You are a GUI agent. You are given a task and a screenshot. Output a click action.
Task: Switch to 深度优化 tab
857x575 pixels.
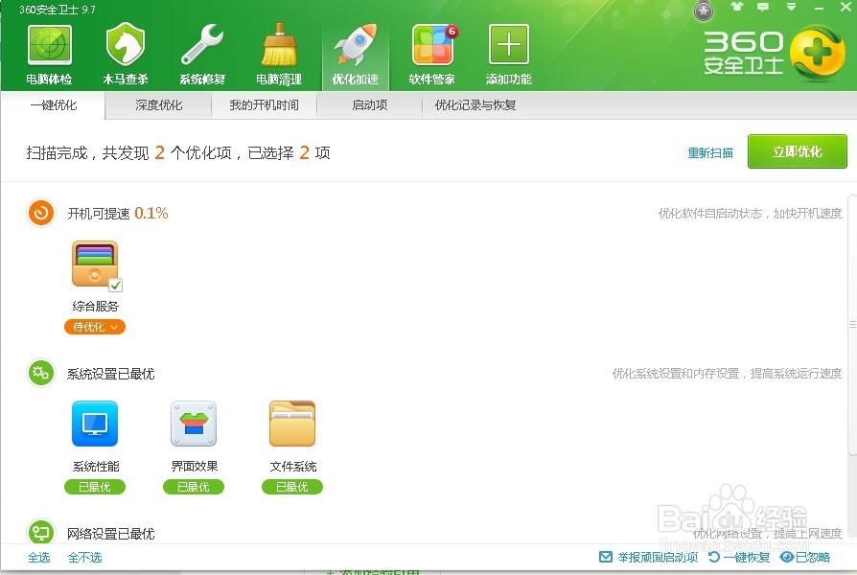pos(158,105)
